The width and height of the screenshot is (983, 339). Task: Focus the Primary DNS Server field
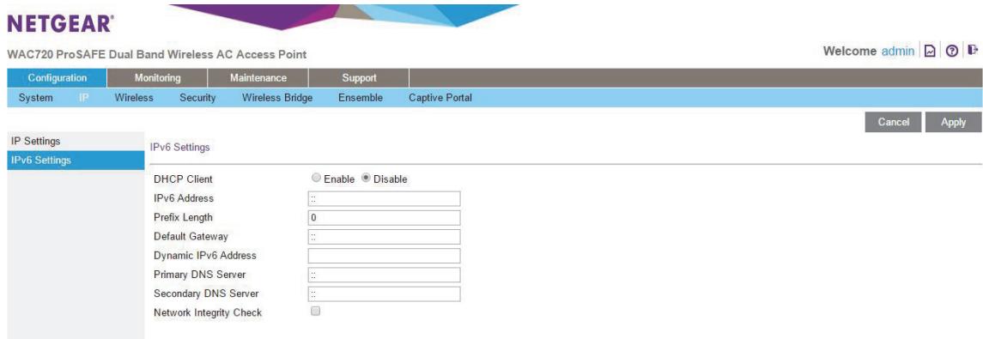click(x=385, y=275)
